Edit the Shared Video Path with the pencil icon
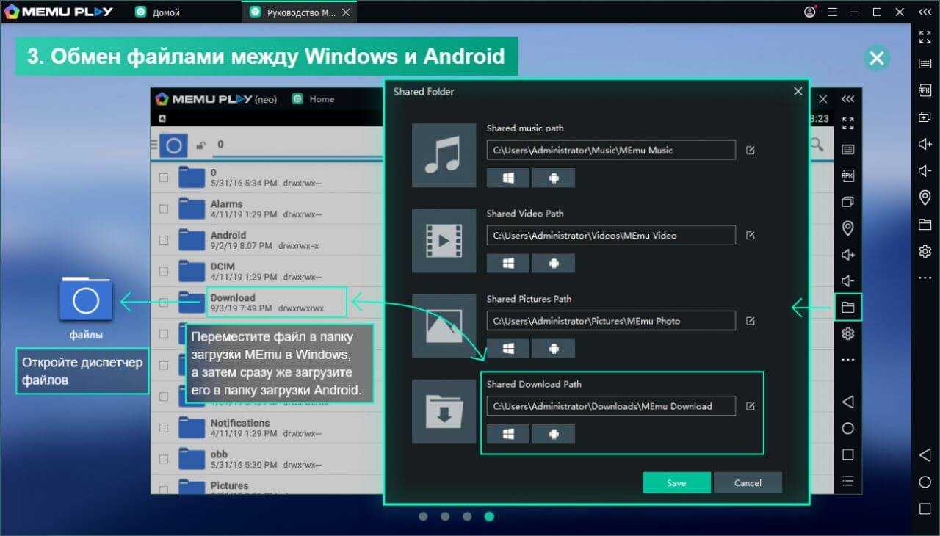Screen dimensions: 940x536 tap(750, 236)
